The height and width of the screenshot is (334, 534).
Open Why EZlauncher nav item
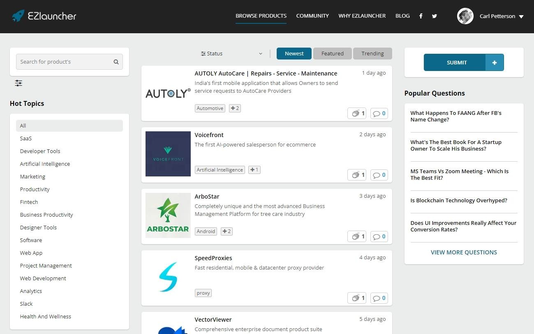click(362, 16)
